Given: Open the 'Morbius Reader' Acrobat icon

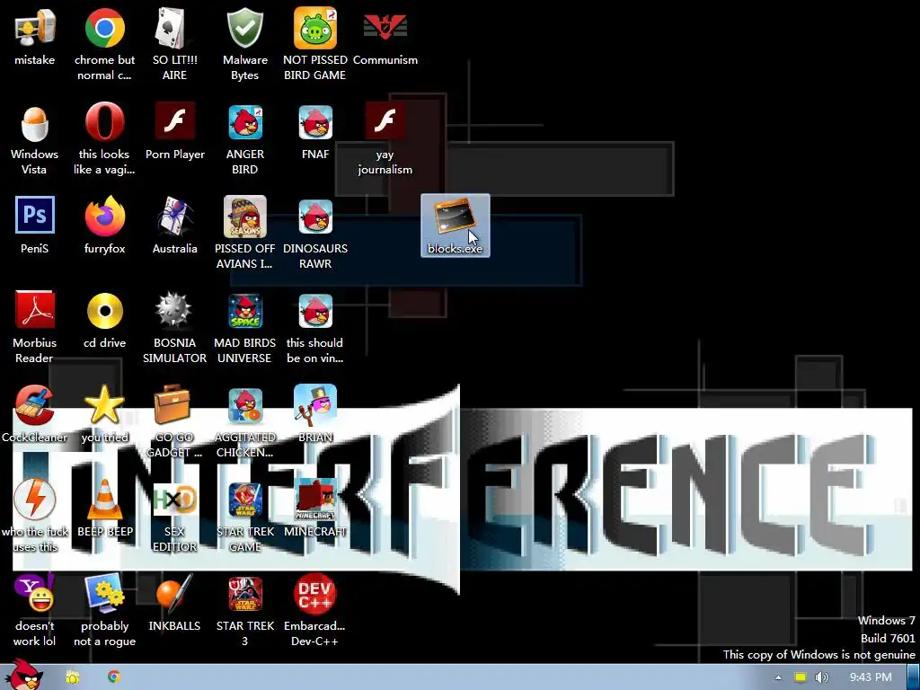Looking at the screenshot, I should [x=35, y=310].
